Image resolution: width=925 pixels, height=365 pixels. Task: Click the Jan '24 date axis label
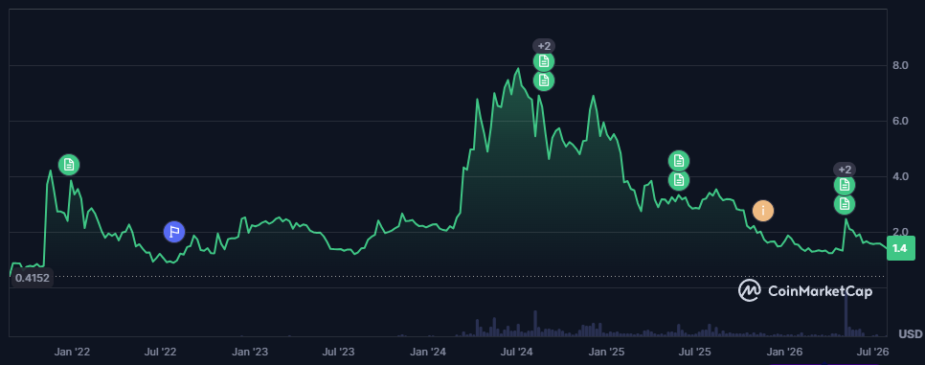428,353
